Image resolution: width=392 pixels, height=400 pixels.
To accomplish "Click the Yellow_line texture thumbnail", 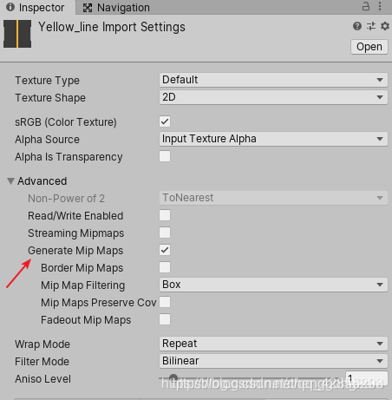I will click(x=17, y=34).
